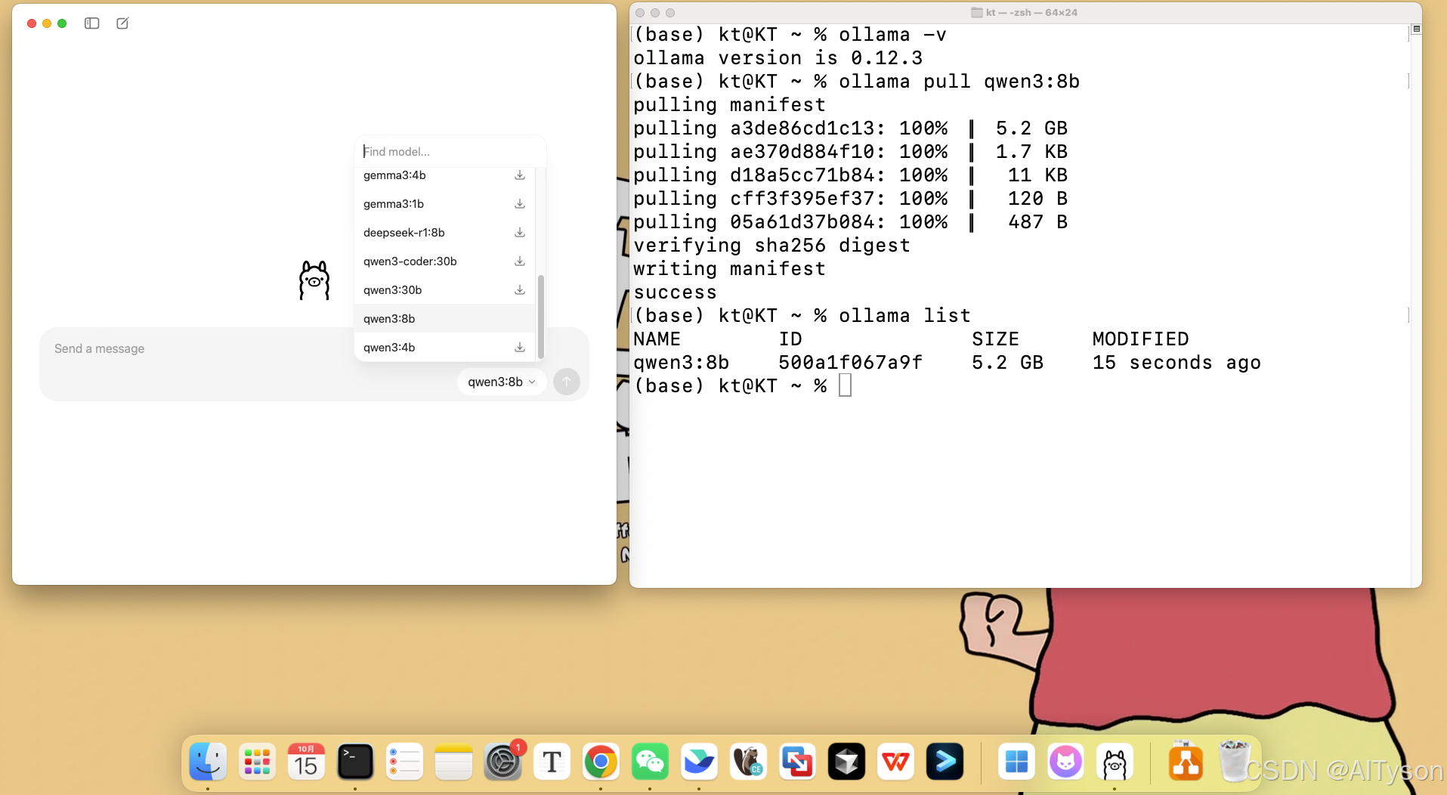Select qwen3:8b in the model list

click(x=444, y=319)
